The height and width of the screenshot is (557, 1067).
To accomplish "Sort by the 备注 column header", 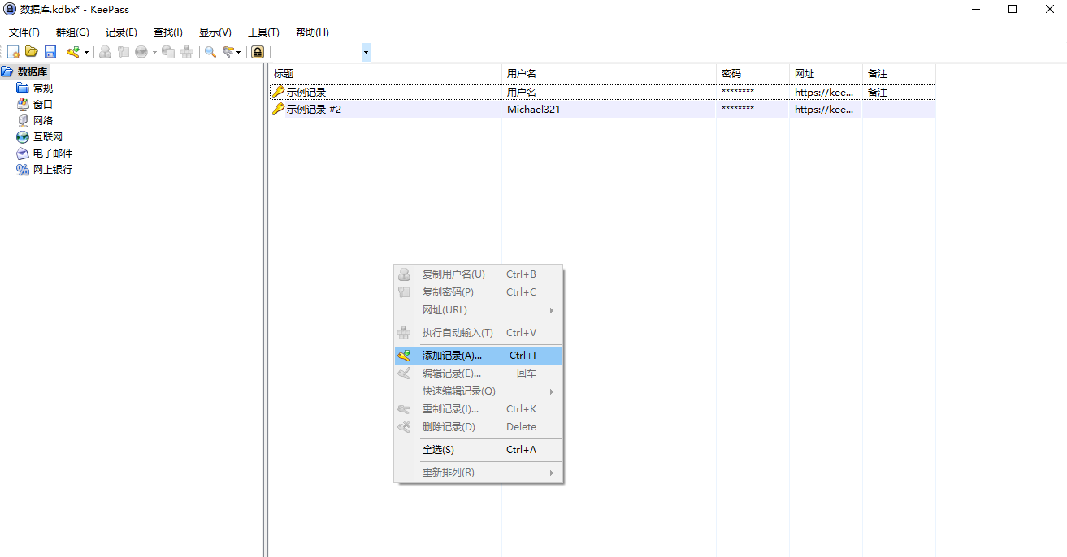I will click(899, 74).
